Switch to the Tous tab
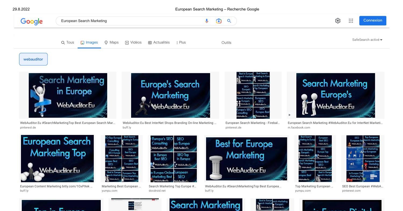Viewport: 403px width, 211px height. tap(67, 42)
